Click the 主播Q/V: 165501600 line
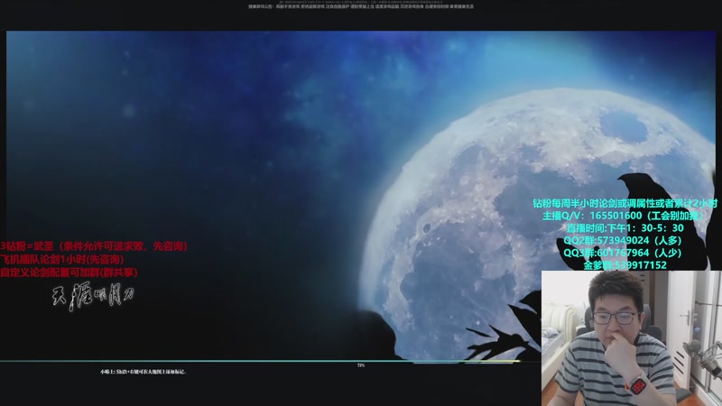722x406 pixels. coord(624,216)
